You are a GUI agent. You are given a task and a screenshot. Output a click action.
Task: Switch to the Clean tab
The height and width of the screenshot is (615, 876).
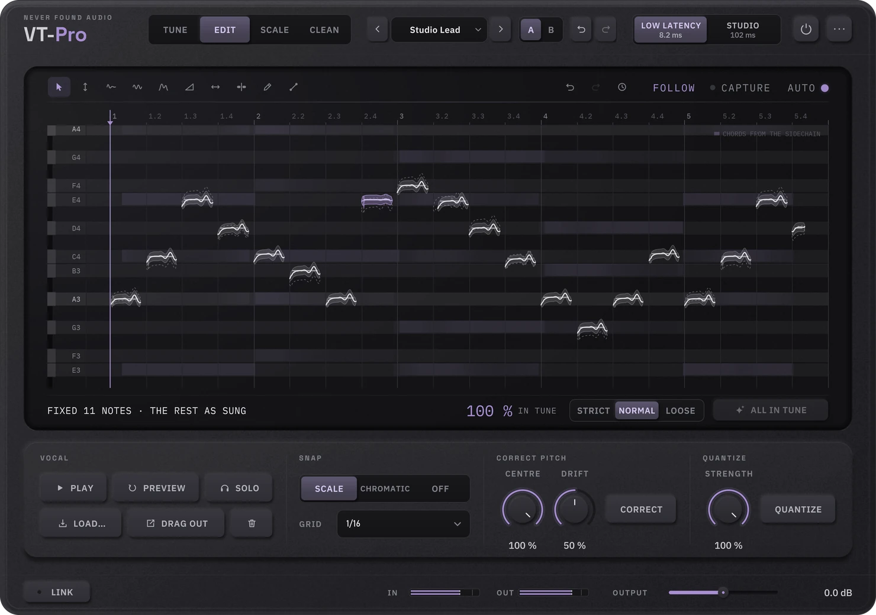pyautogui.click(x=324, y=30)
